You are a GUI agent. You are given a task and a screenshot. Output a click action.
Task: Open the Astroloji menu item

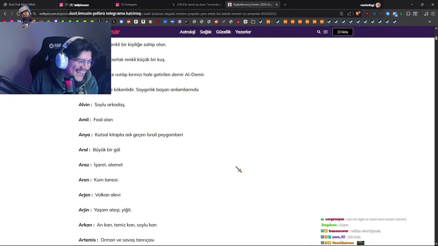click(188, 32)
